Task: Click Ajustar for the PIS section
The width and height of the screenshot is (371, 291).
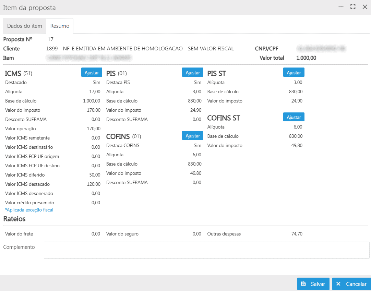Action: (x=192, y=72)
